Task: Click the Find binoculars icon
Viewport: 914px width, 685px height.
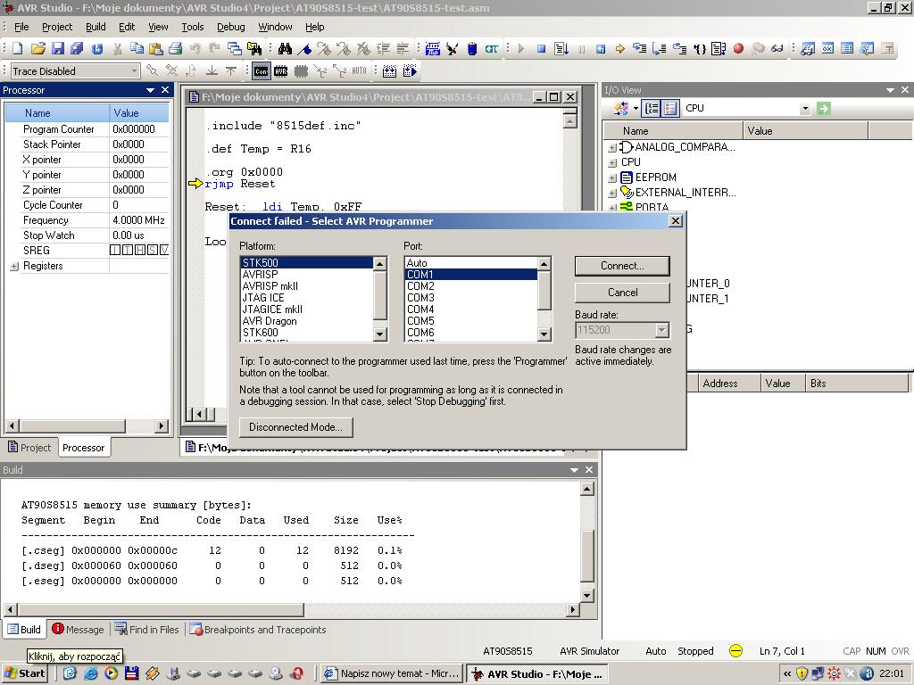Action: 285,49
